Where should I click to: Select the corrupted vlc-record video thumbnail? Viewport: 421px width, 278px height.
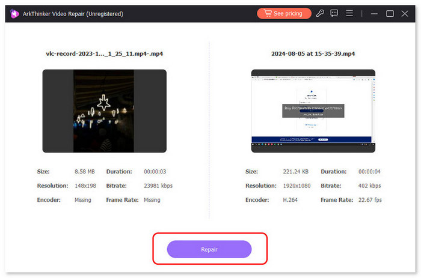(104, 110)
